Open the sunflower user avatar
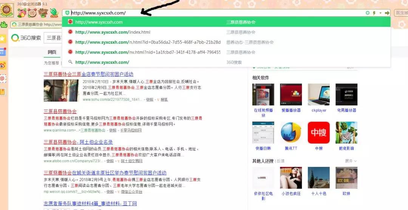The height and width of the screenshot is (210, 408). 7,11
